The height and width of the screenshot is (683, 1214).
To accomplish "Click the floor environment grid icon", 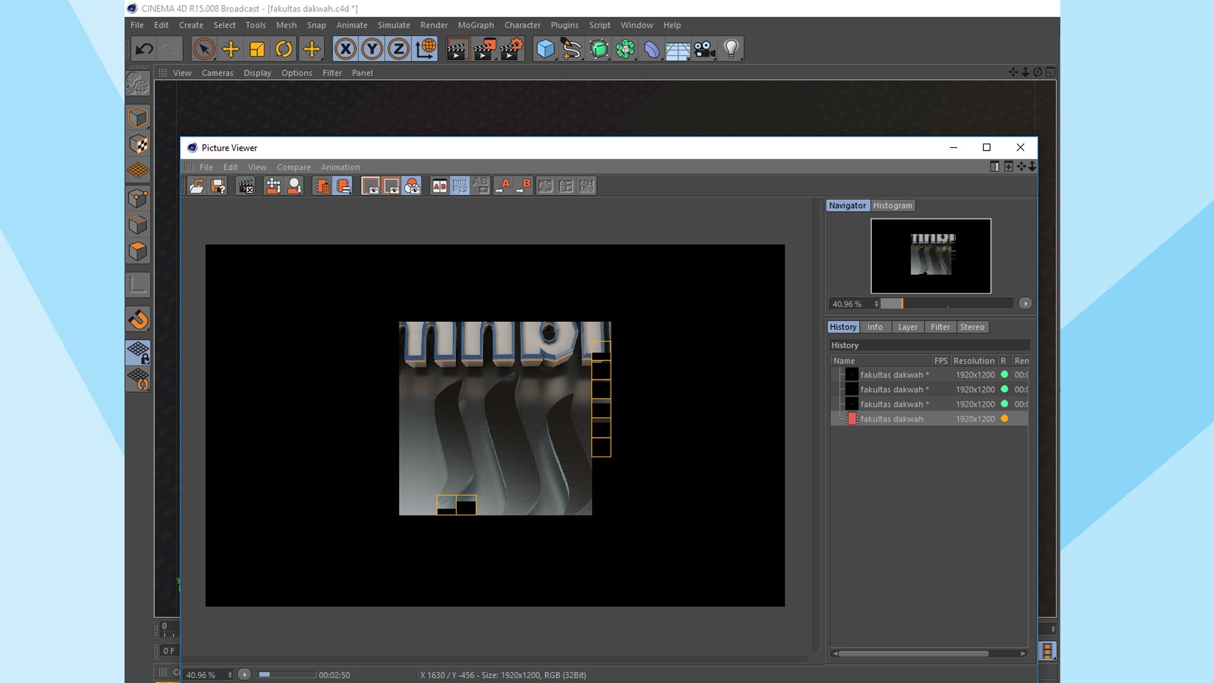I will pos(678,49).
